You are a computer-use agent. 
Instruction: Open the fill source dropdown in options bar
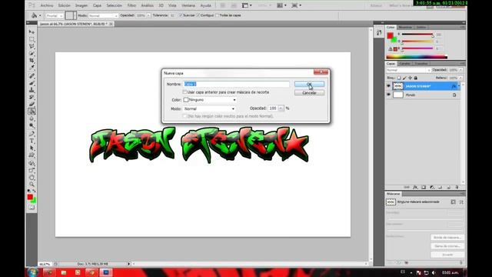[55, 15]
